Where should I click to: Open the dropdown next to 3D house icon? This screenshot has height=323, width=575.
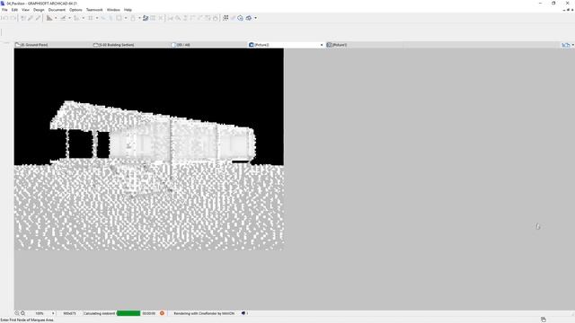[255, 18]
